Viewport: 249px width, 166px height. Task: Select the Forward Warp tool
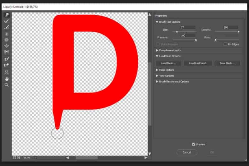point(7,15)
